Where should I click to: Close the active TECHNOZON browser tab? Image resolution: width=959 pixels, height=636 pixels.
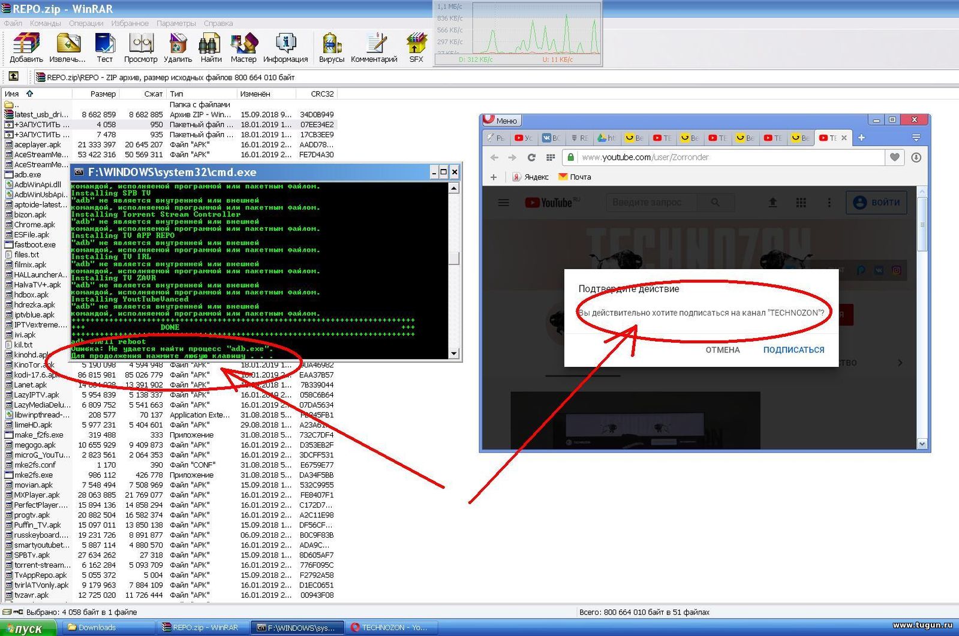click(x=844, y=138)
